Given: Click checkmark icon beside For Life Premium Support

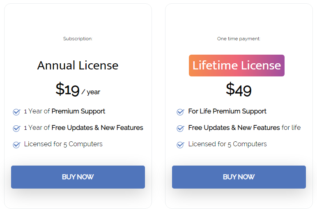Looking at the screenshot, I should 180,112.
